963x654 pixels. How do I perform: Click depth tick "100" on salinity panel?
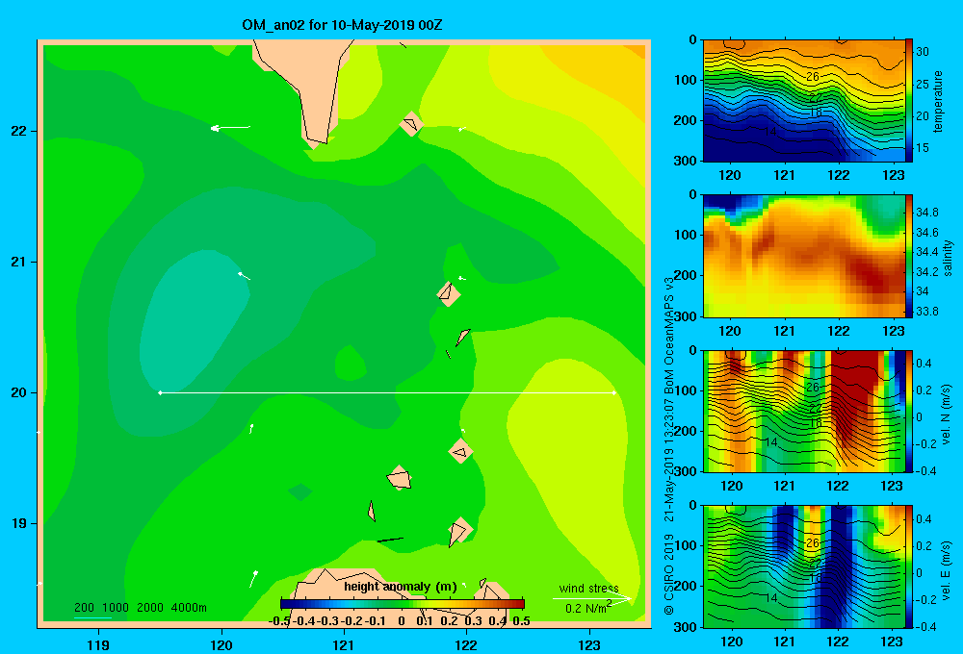coord(686,235)
